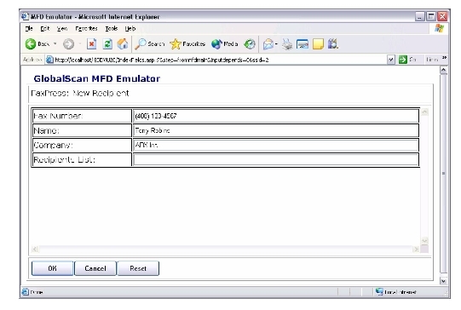Image resolution: width=461 pixels, height=310 pixels.
Task: Stop page loading with the Stop icon
Action: [92, 44]
